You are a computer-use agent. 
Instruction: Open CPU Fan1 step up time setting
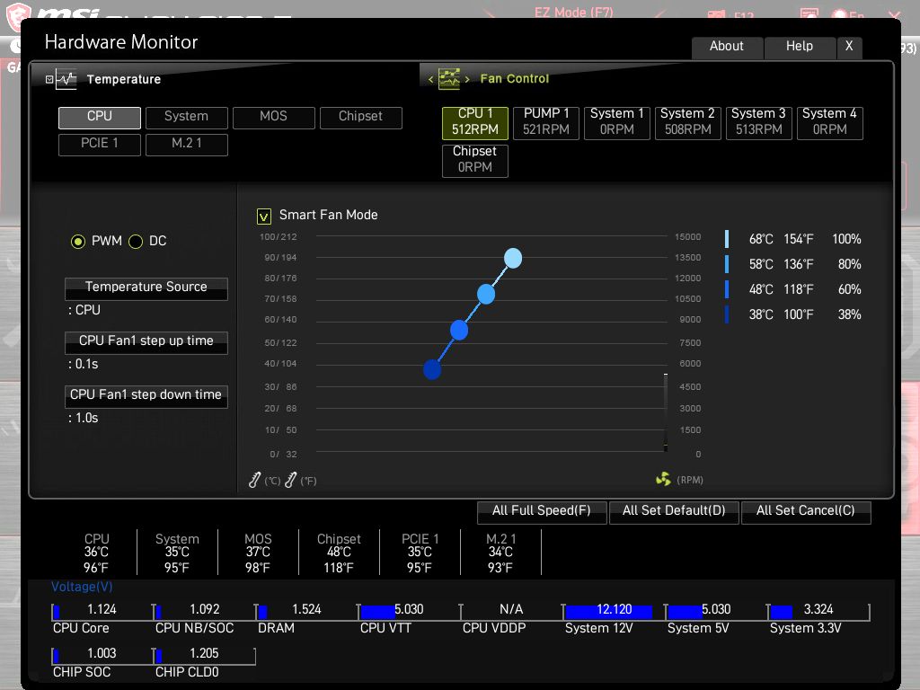pyautogui.click(x=146, y=342)
